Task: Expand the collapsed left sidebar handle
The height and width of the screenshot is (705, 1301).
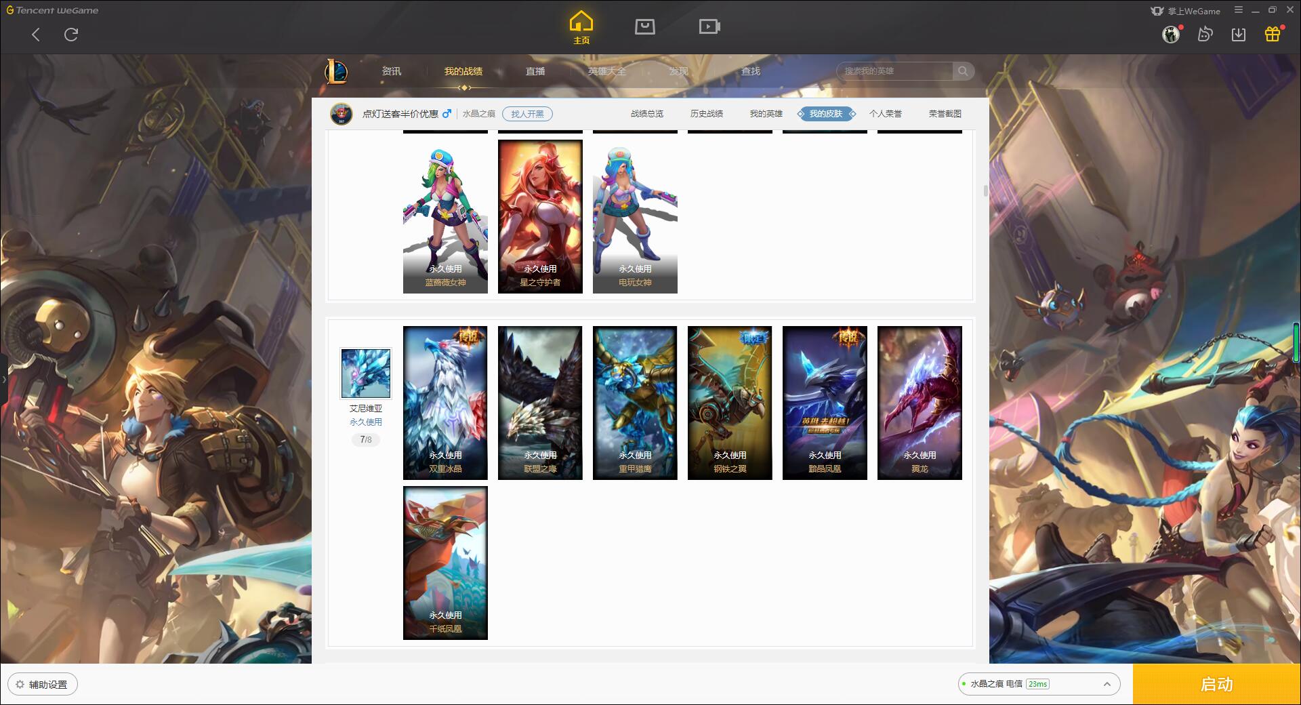Action: tap(3, 379)
